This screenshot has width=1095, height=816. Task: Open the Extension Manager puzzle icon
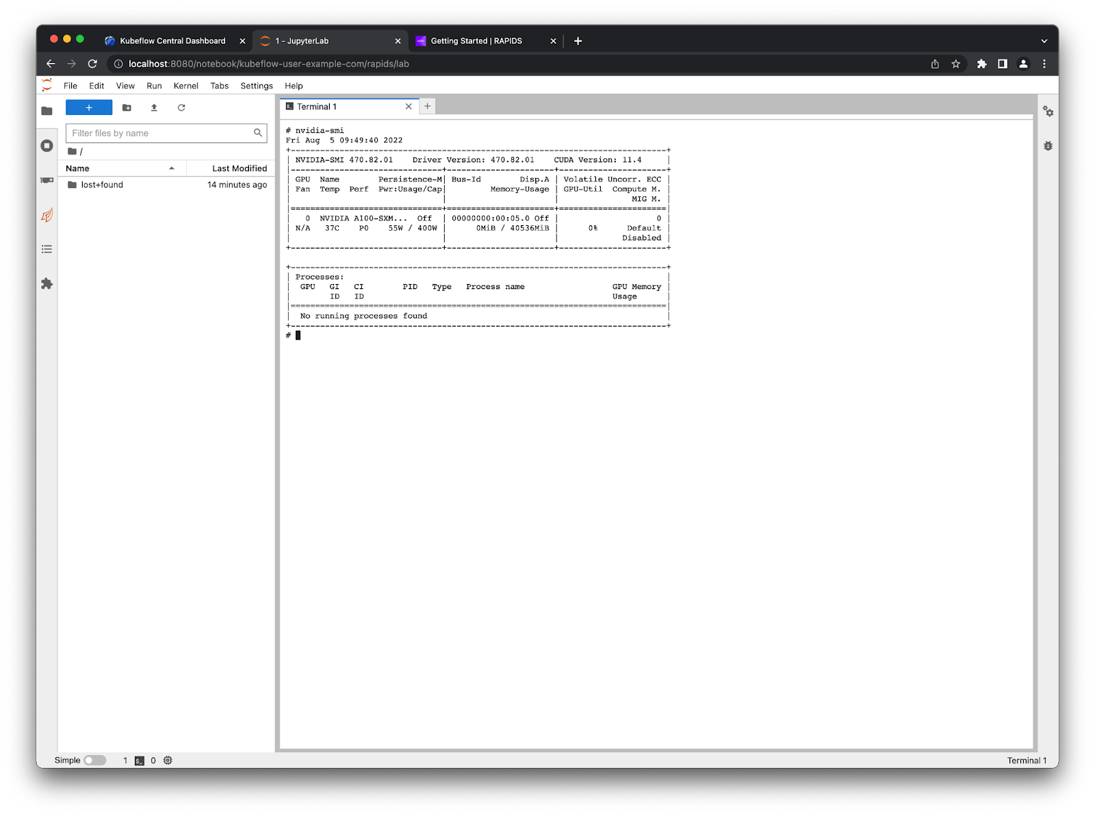click(x=47, y=283)
